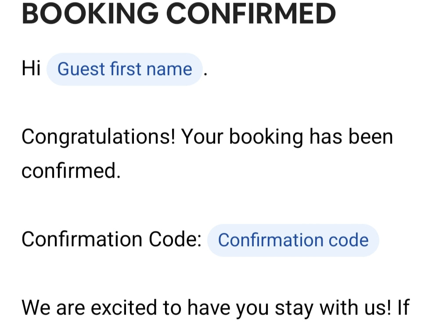Screen dimensions: 439x329
Task: Click the words We are excited
Action: [89, 308]
